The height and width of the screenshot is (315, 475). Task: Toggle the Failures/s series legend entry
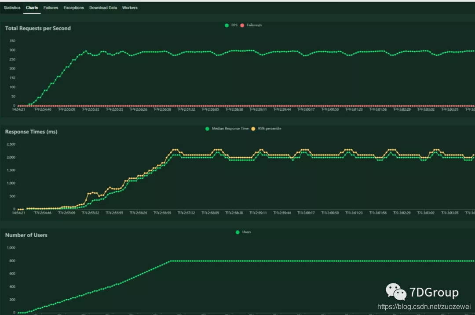[251, 25]
